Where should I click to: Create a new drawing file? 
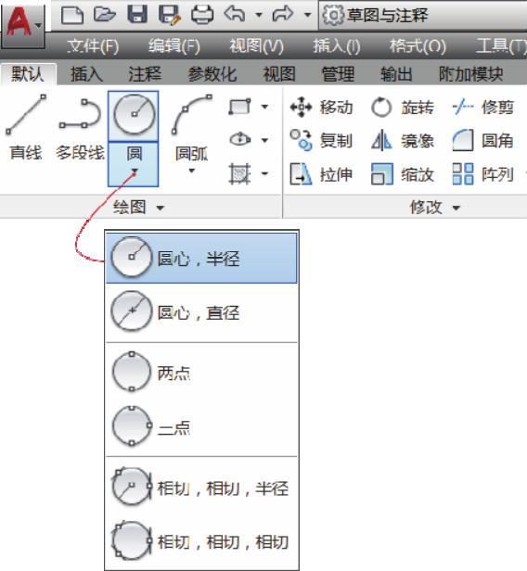tap(72, 15)
